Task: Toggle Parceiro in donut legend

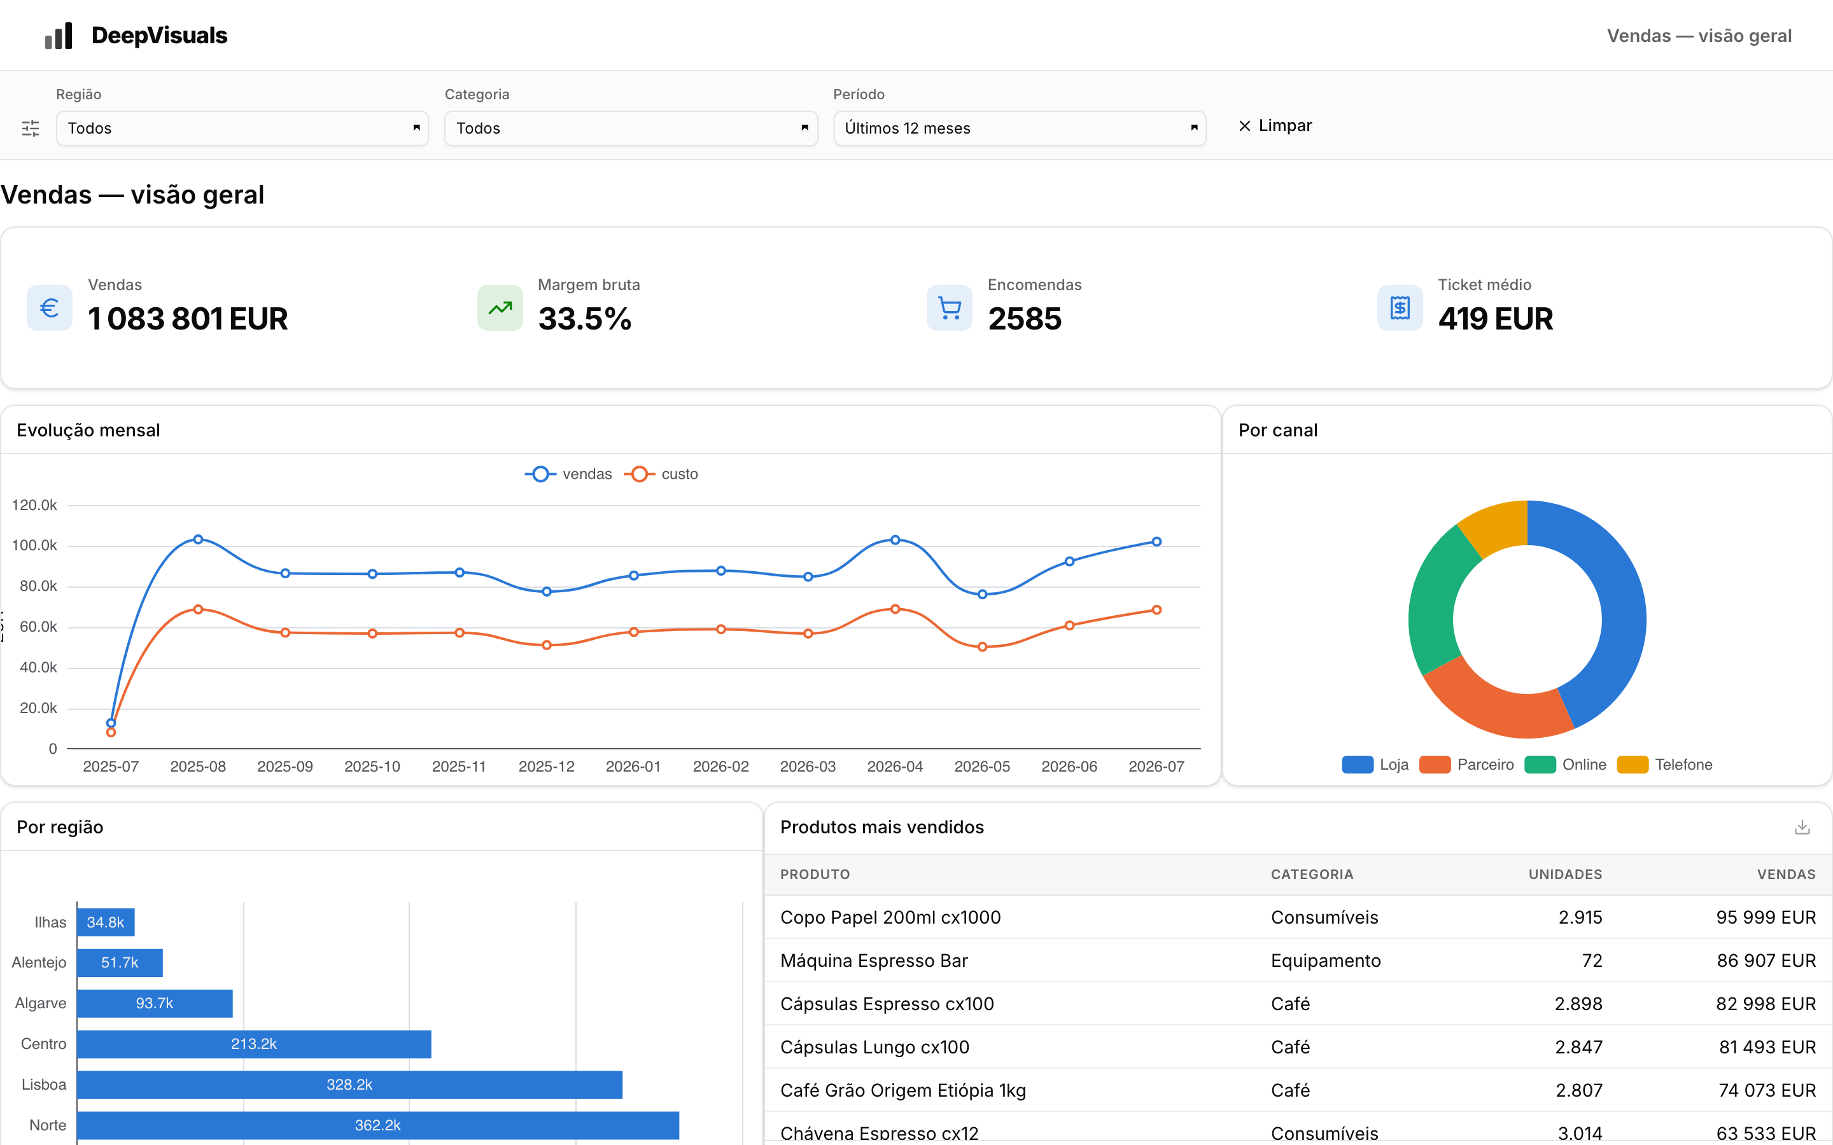Action: coord(1466,765)
